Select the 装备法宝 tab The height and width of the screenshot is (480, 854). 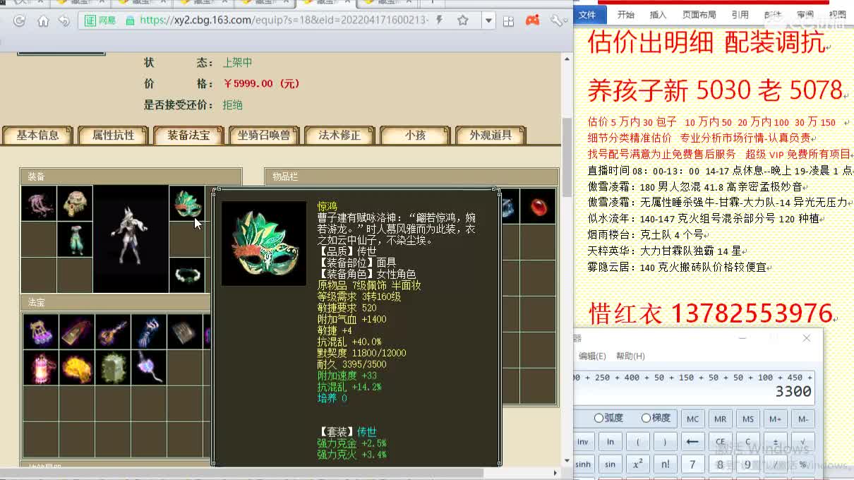pyautogui.click(x=188, y=135)
